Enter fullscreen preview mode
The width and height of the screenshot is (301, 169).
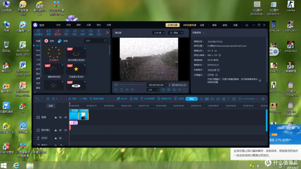pos(185,90)
